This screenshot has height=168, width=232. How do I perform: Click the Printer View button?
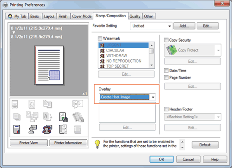tap(29, 143)
